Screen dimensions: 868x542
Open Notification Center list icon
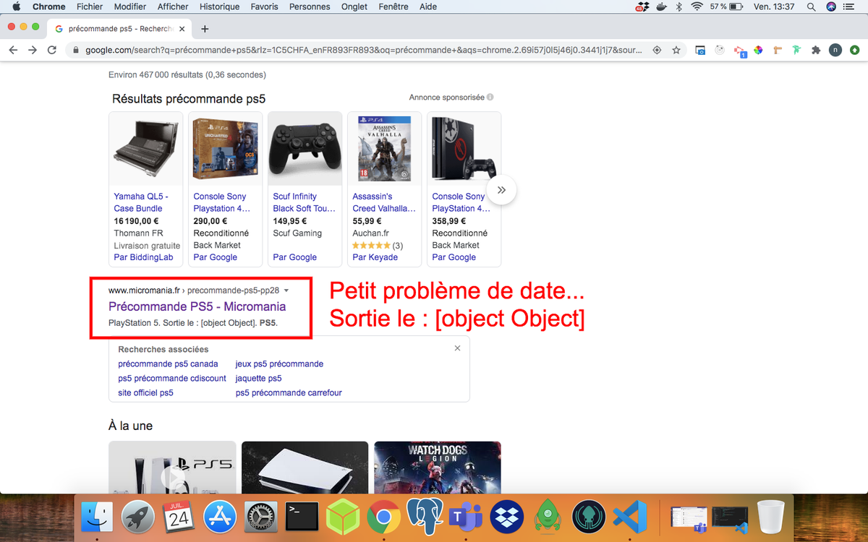click(x=851, y=7)
